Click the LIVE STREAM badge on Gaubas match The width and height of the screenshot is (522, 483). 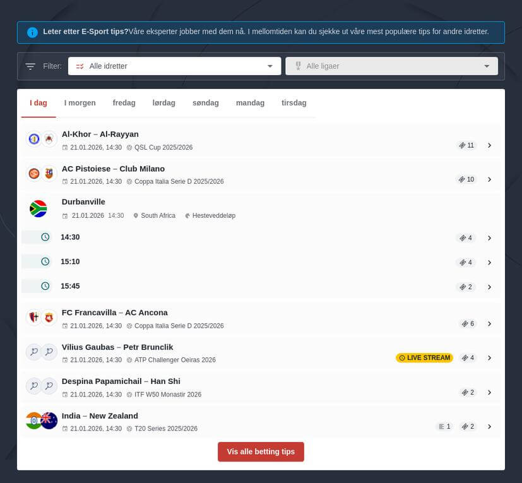point(424,357)
